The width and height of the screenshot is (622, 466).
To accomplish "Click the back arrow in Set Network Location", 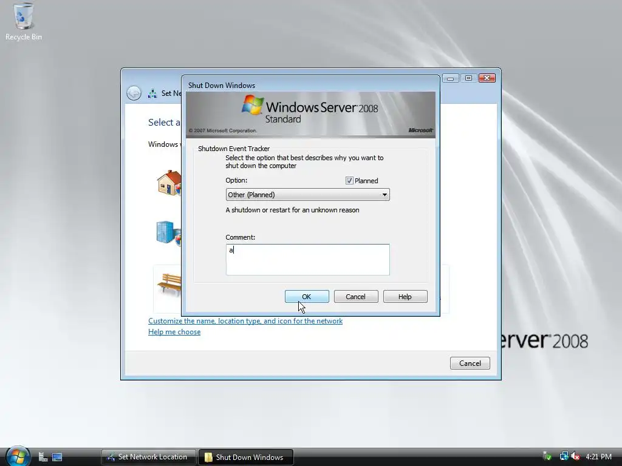I will click(134, 93).
